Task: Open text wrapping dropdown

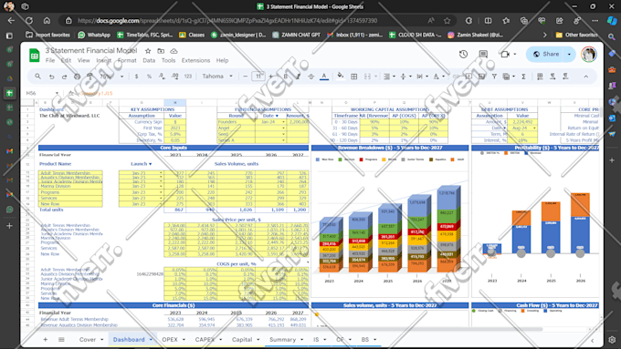Action: pyautogui.click(x=422, y=77)
